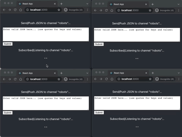The height and width of the screenshot is (137, 182).
Task: Bookmark page with star in bottom-left window
Action: pos(59,79)
